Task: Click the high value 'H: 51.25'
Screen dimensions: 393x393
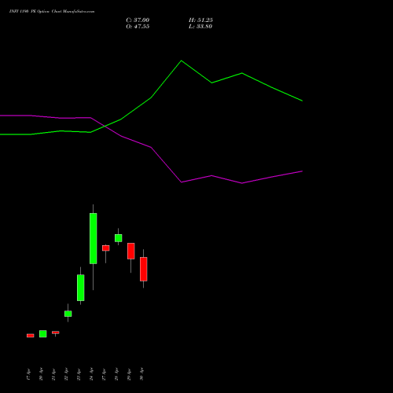Action: tap(200, 20)
